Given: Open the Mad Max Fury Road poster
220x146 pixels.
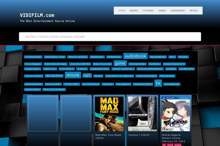Looking at the screenshot, I should pyautogui.click(x=109, y=114).
